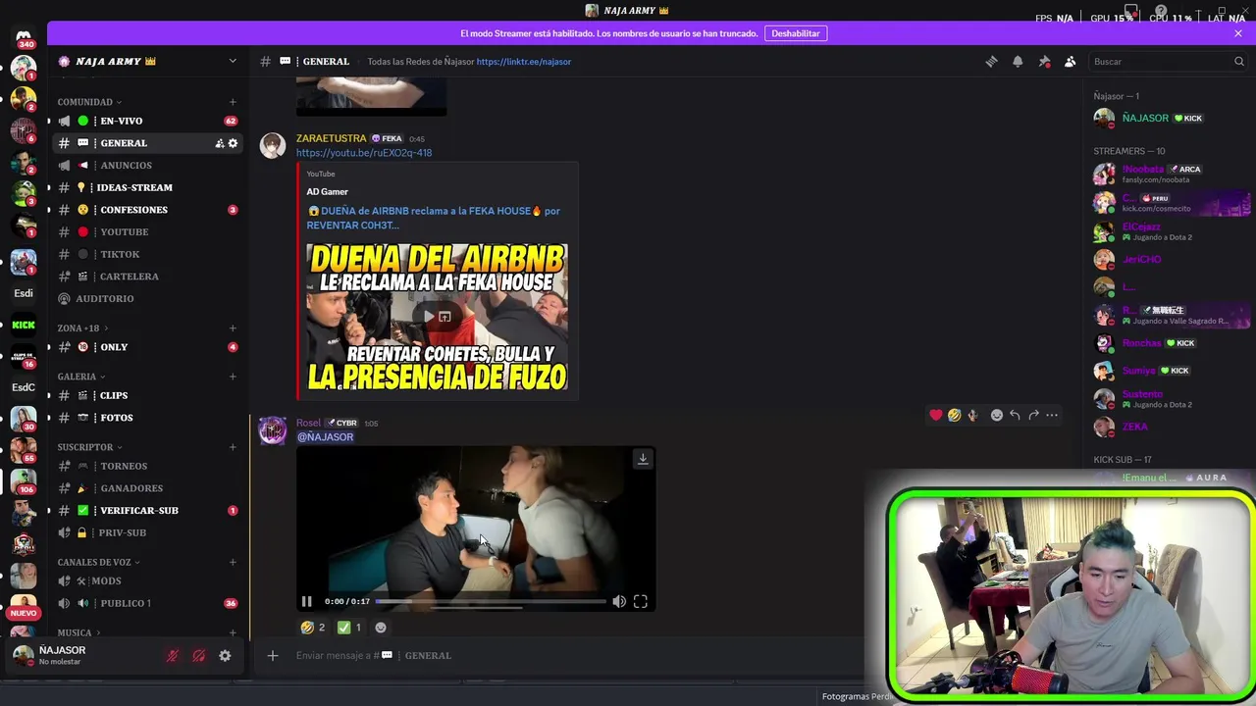This screenshot has width=1256, height=706.
Task: Undeafen the headphones
Action: tap(199, 655)
